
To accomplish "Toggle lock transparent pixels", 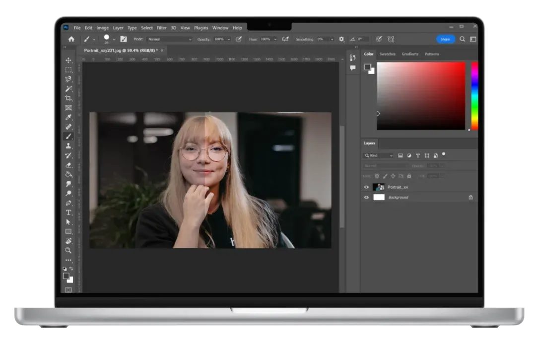I will (377, 176).
